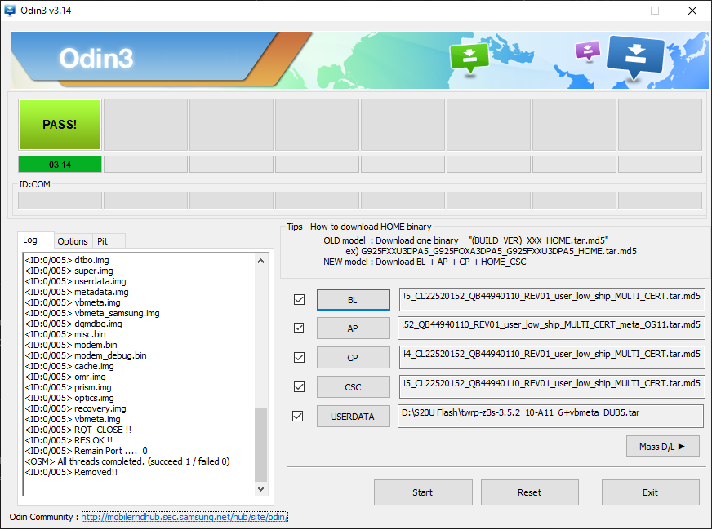
Task: Click the green PASS! status box
Action: 60,125
